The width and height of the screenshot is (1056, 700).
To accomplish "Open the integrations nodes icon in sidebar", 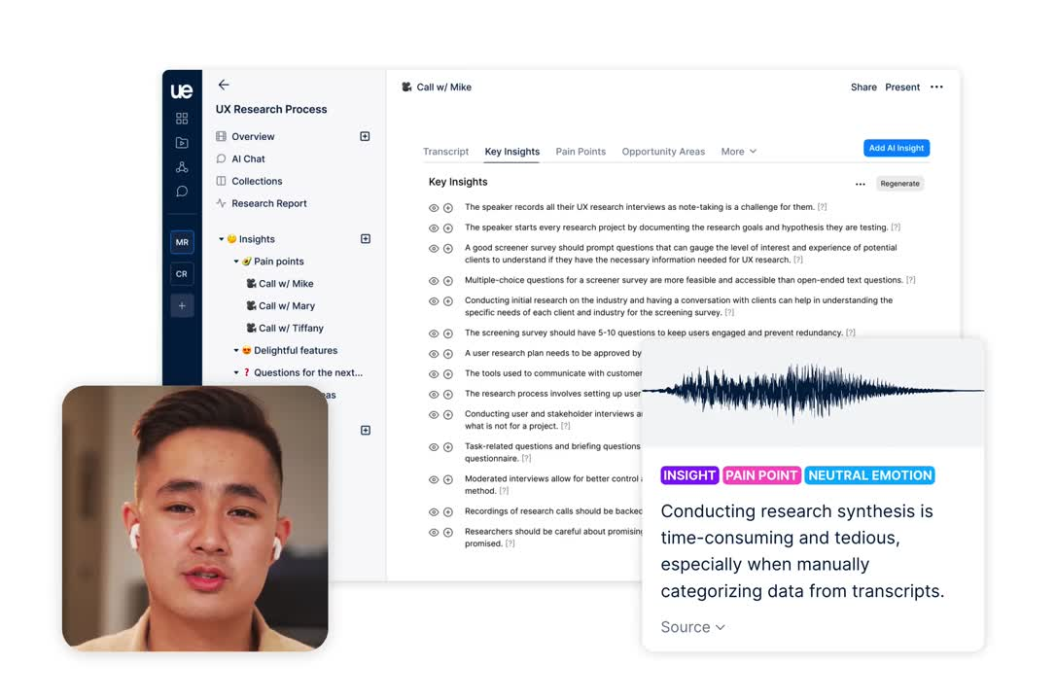I will [x=182, y=167].
